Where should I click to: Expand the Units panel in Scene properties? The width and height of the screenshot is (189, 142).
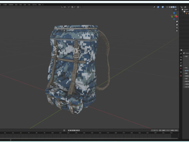point(186,68)
